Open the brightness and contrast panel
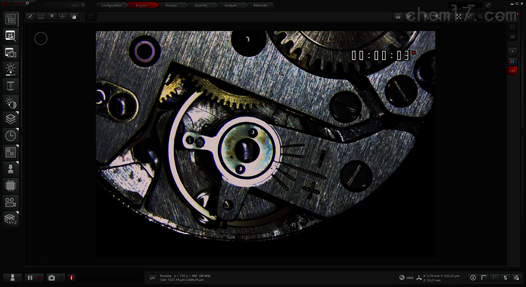 click(x=10, y=103)
